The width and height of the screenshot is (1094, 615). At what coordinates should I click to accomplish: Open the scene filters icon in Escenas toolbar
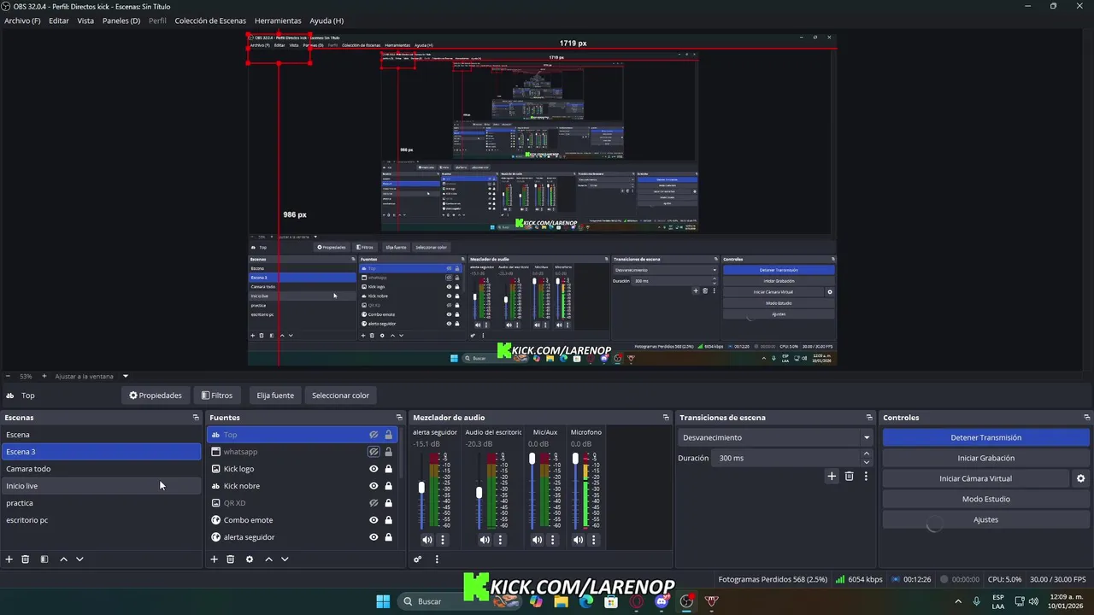[x=44, y=559]
